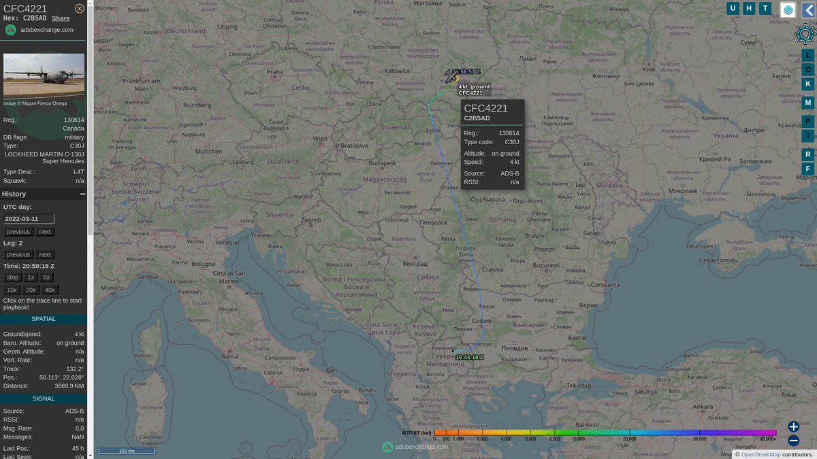
Task: Click the 18:44:18 Z trace timestamp label
Action: (x=469, y=357)
